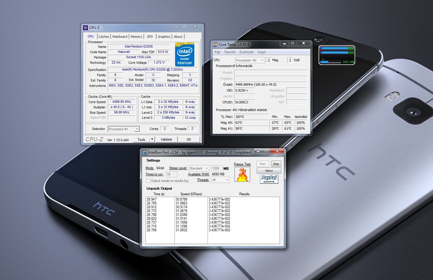This screenshot has width=433, height=280.
Task: Click the Code Name Haswell value
Action: click(124, 52)
